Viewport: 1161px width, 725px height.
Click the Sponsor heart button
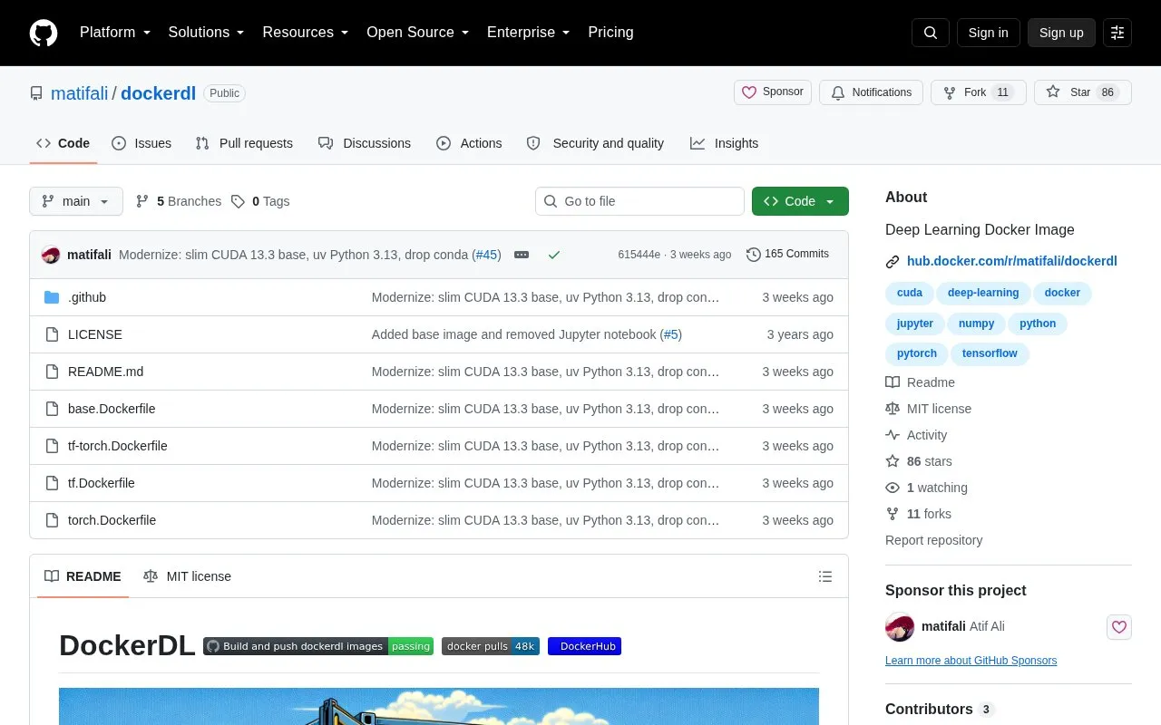pyautogui.click(x=773, y=92)
